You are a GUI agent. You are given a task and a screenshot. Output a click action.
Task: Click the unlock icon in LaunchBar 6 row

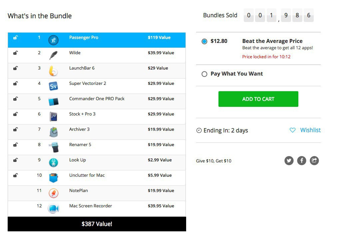click(16, 68)
